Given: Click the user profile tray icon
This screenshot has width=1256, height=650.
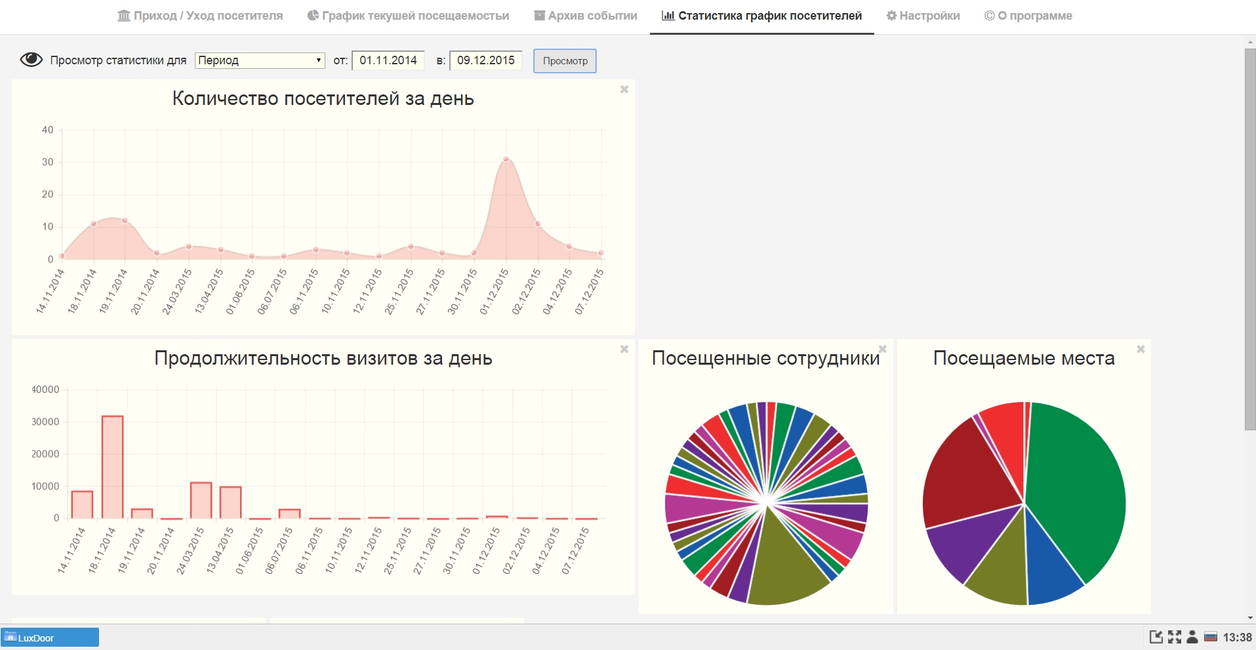Looking at the screenshot, I should 1193,637.
